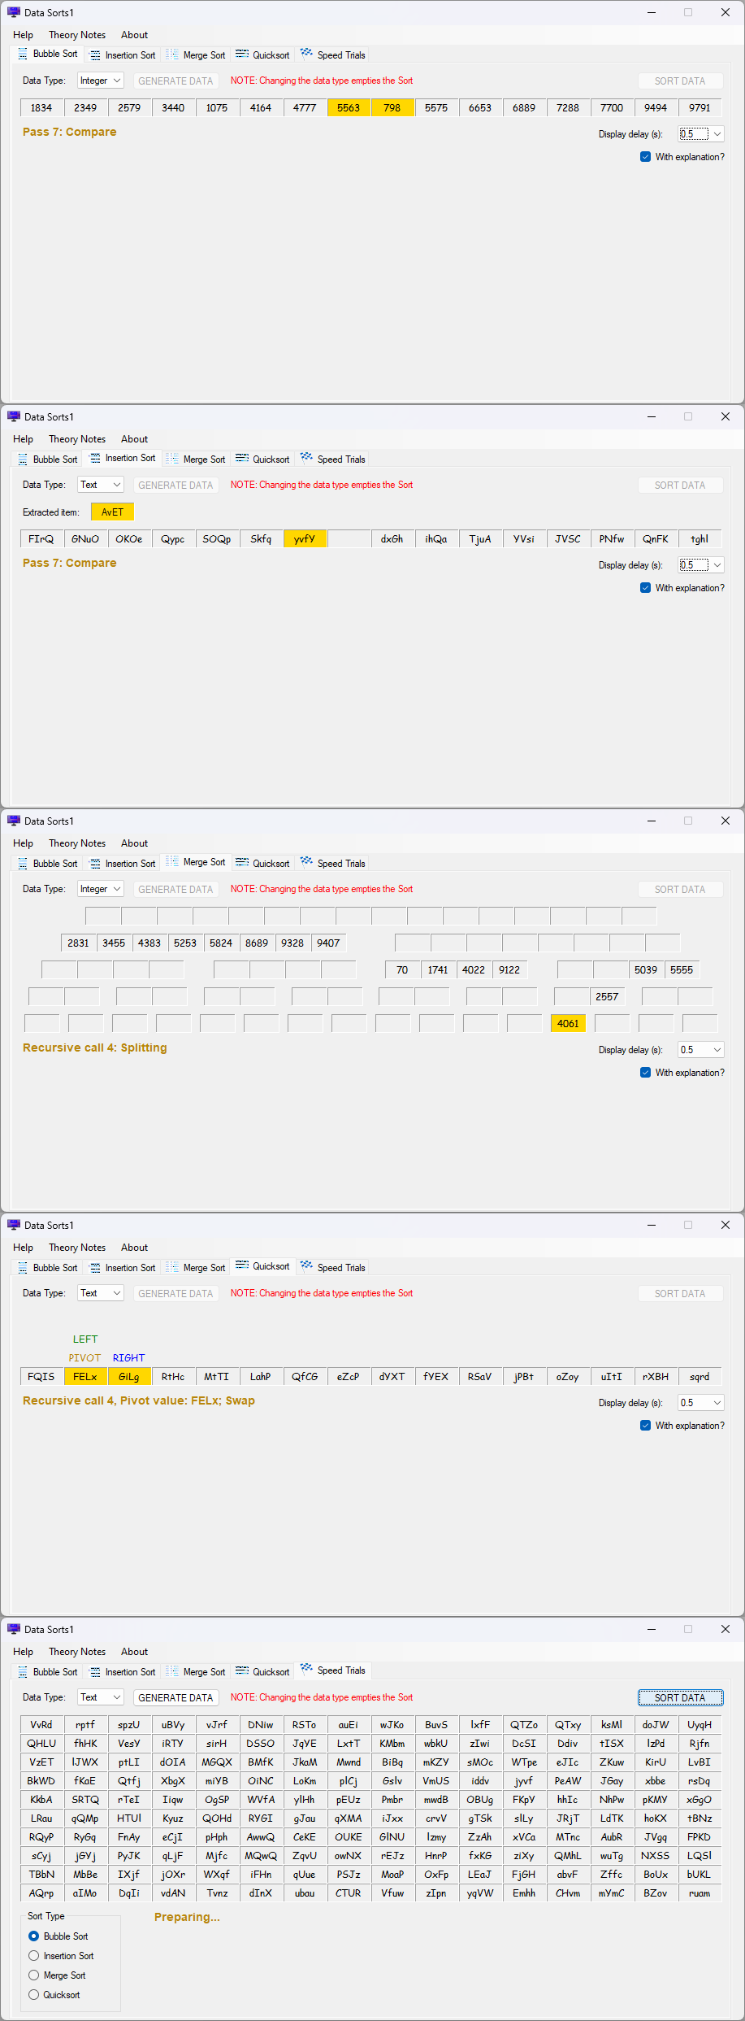Click Insertion Sort tab icon in the Pivot value window

95,1268
